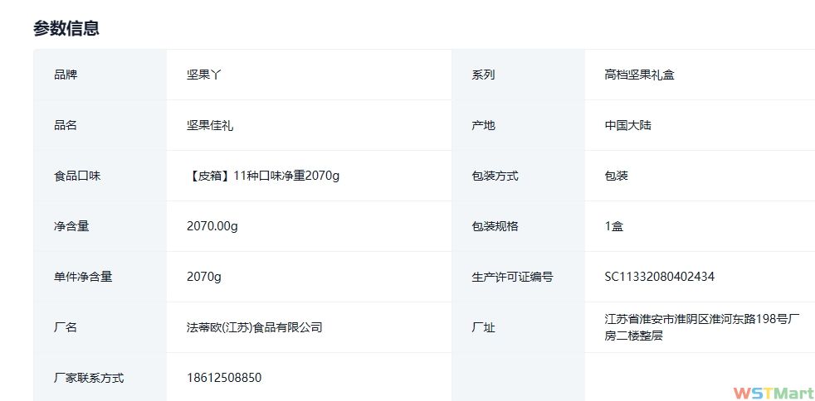Click the 参数信息 section heading

[x=66, y=28]
